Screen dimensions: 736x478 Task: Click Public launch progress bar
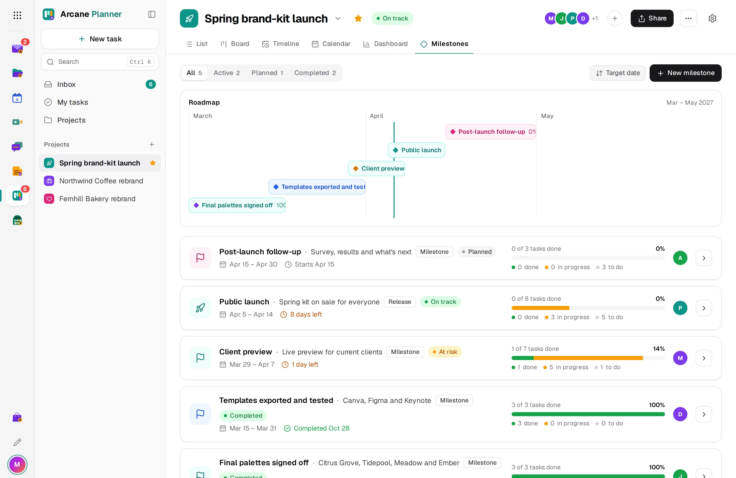[x=588, y=308]
